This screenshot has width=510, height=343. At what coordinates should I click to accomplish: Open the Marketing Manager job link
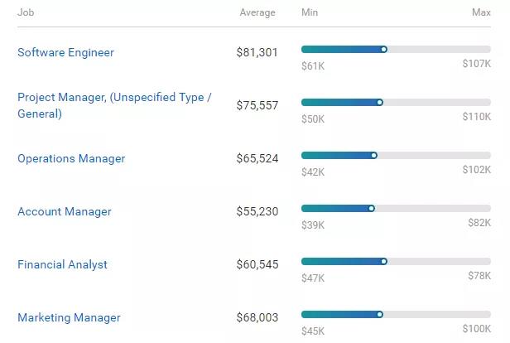(69, 317)
